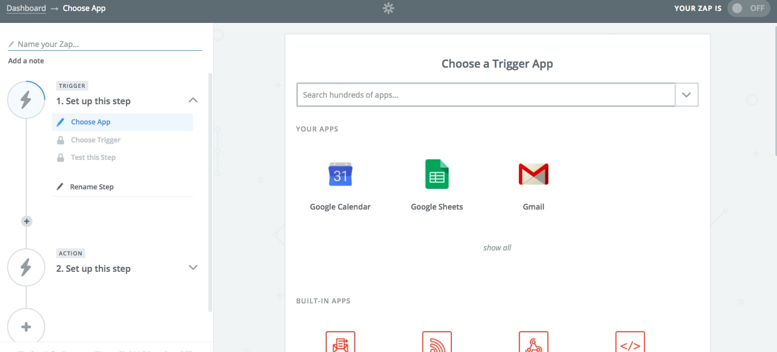
Task: Go back to the Dashboard link
Action: [x=26, y=8]
